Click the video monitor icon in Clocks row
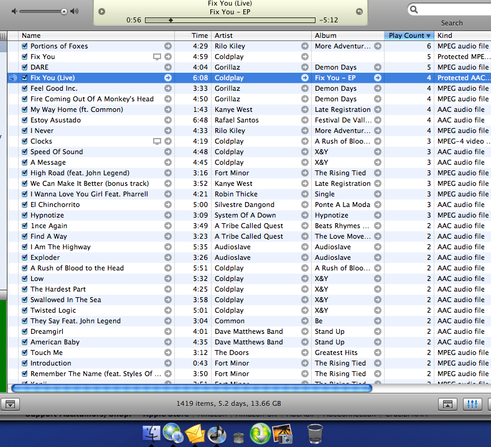The image size is (491, 447). coord(157,141)
